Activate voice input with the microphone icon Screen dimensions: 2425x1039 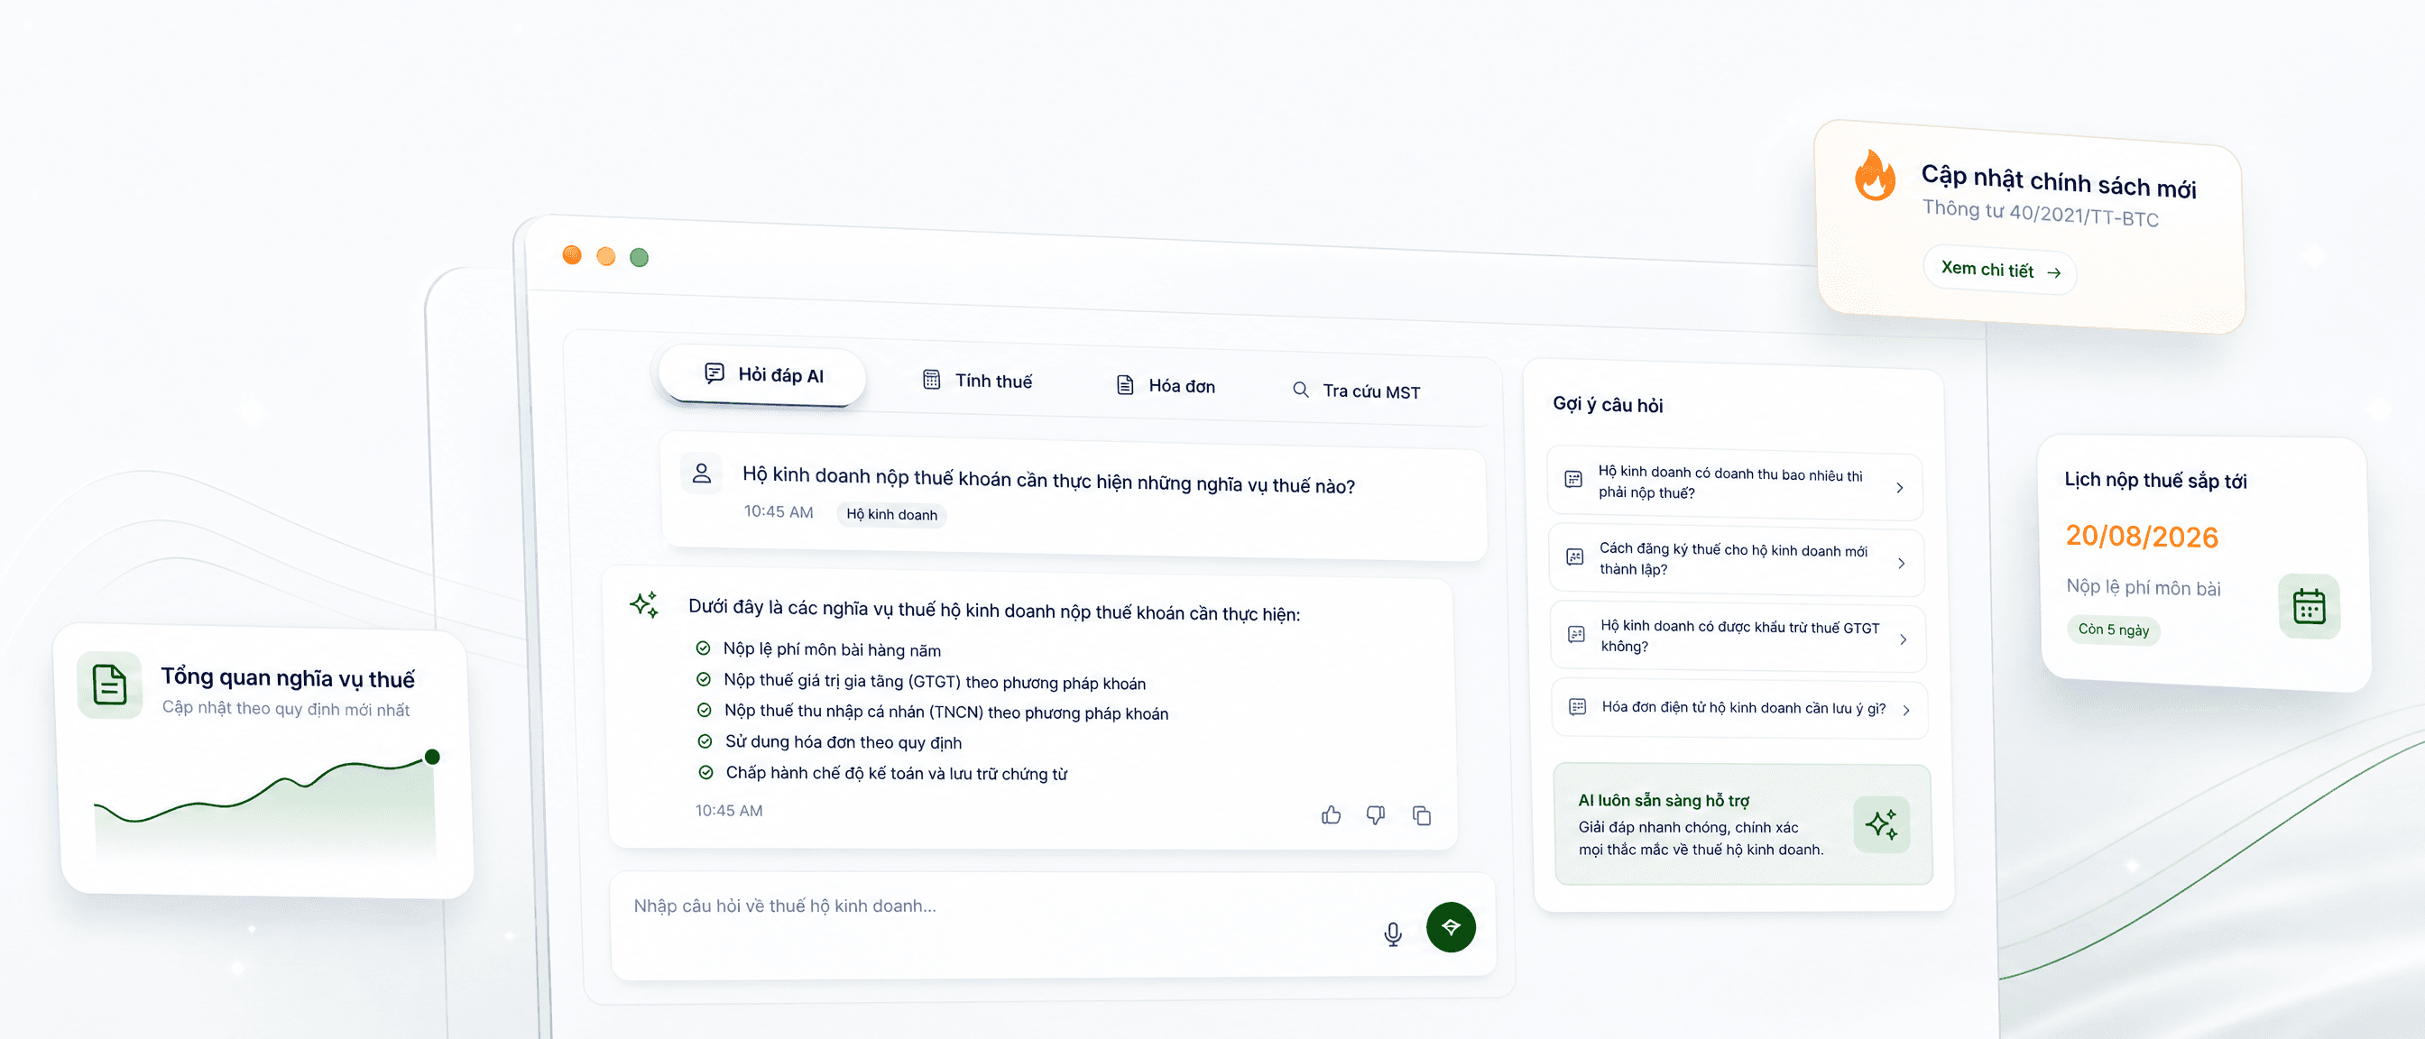[x=1393, y=933]
